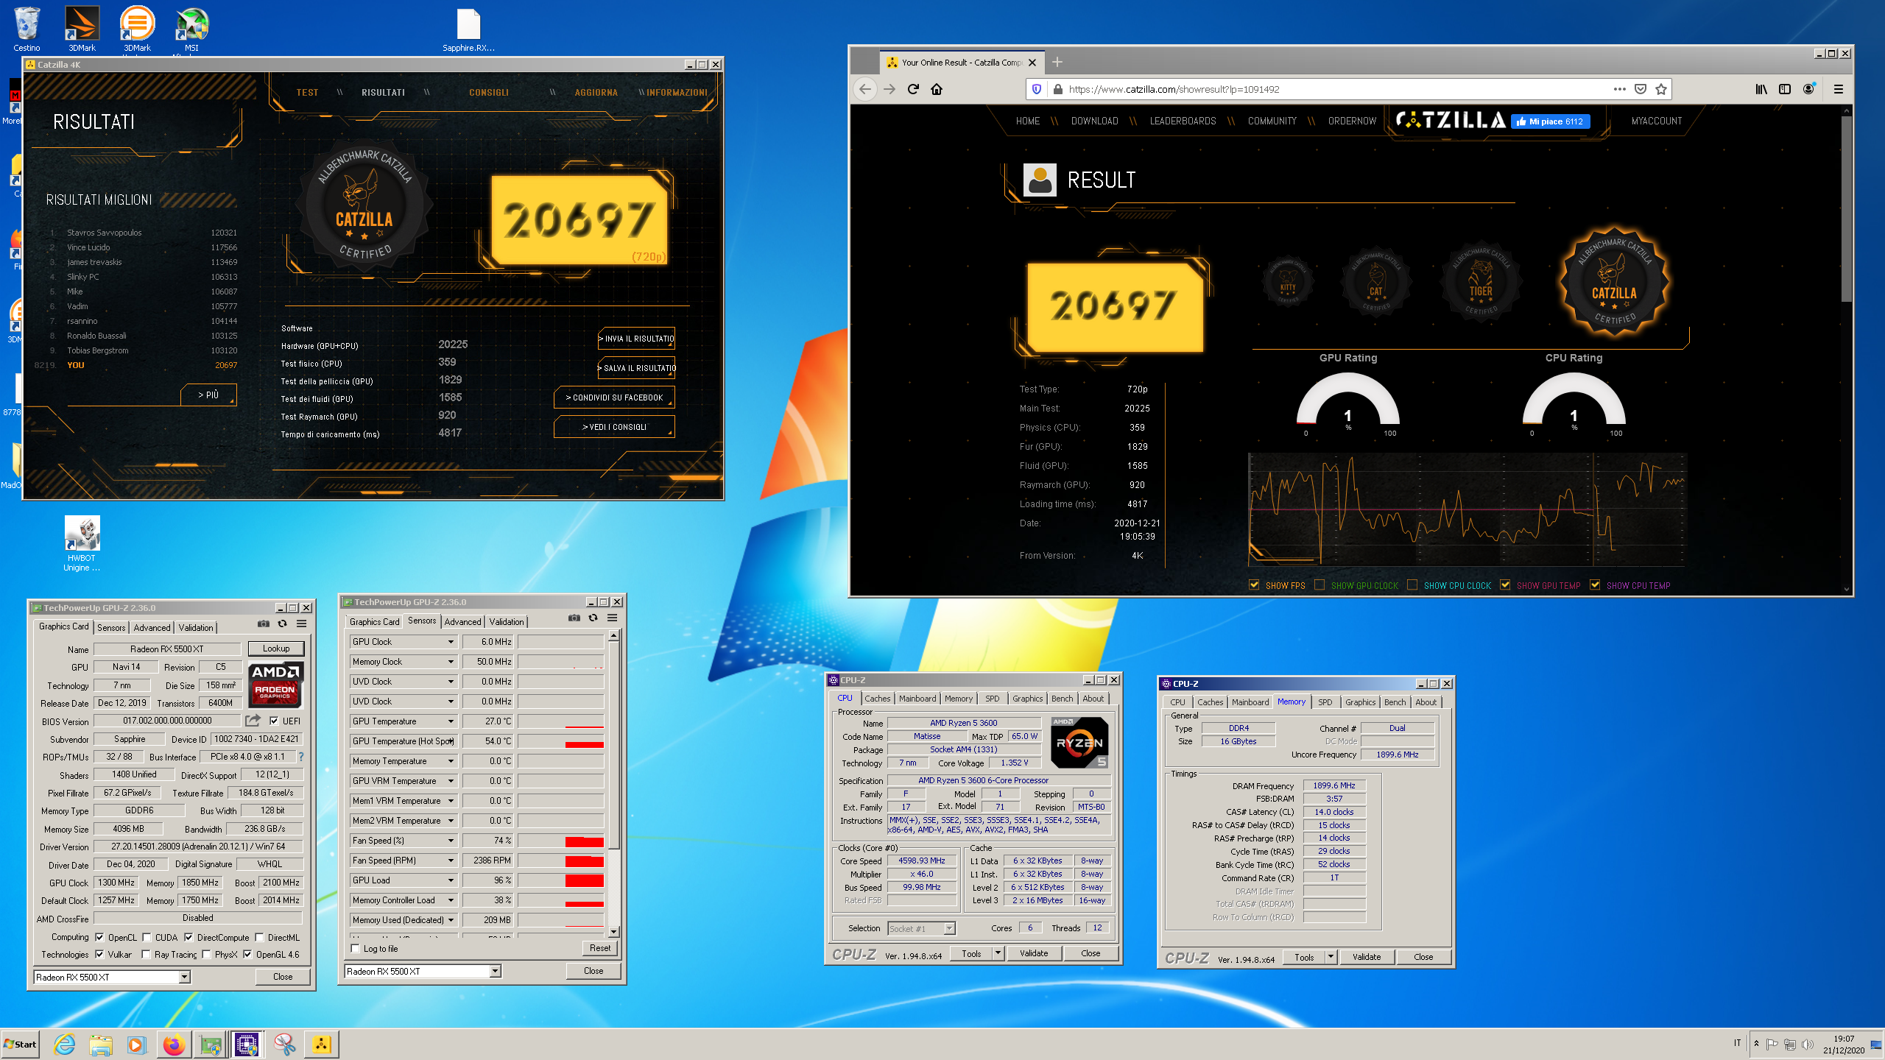Viewport: 1885px width, 1060px height.
Task: Toggle OpenCL checkbox in GPU-Z
Action: tap(99, 938)
